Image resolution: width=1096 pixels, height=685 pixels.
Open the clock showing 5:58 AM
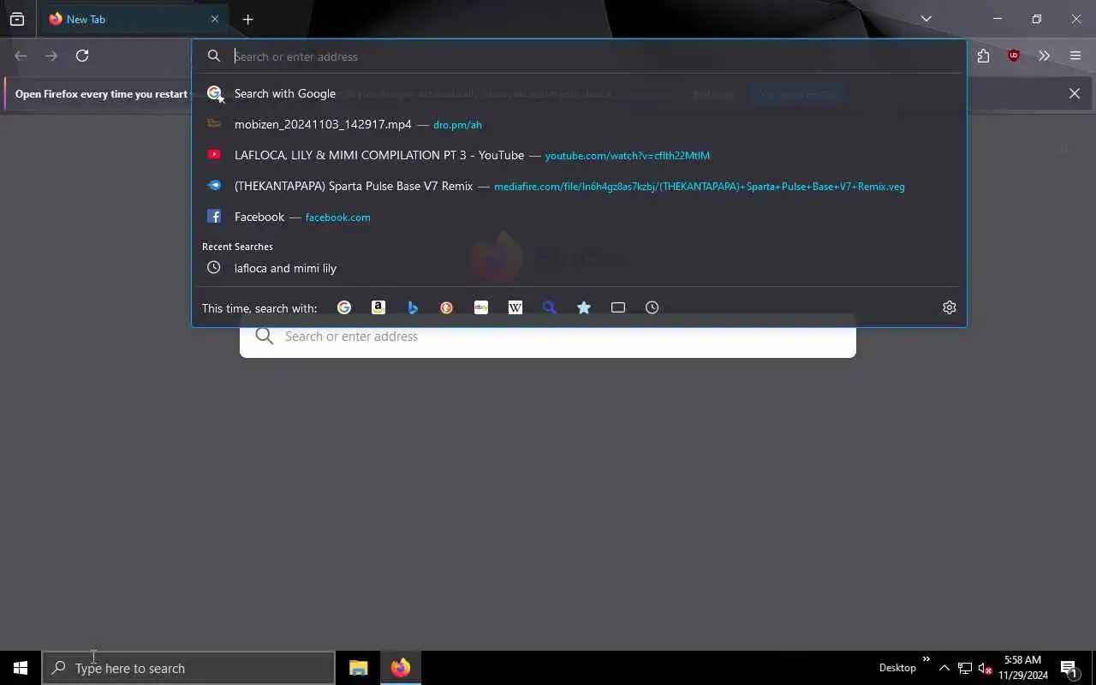click(x=1023, y=668)
